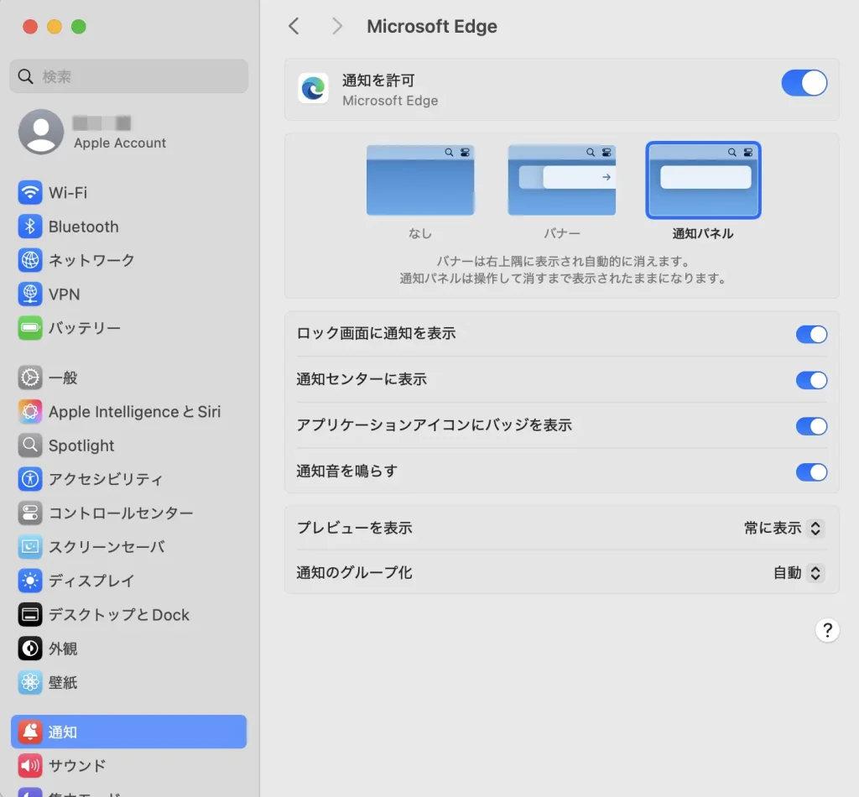Click the Wi-Fi icon in sidebar
The image size is (859, 797).
pyautogui.click(x=30, y=193)
